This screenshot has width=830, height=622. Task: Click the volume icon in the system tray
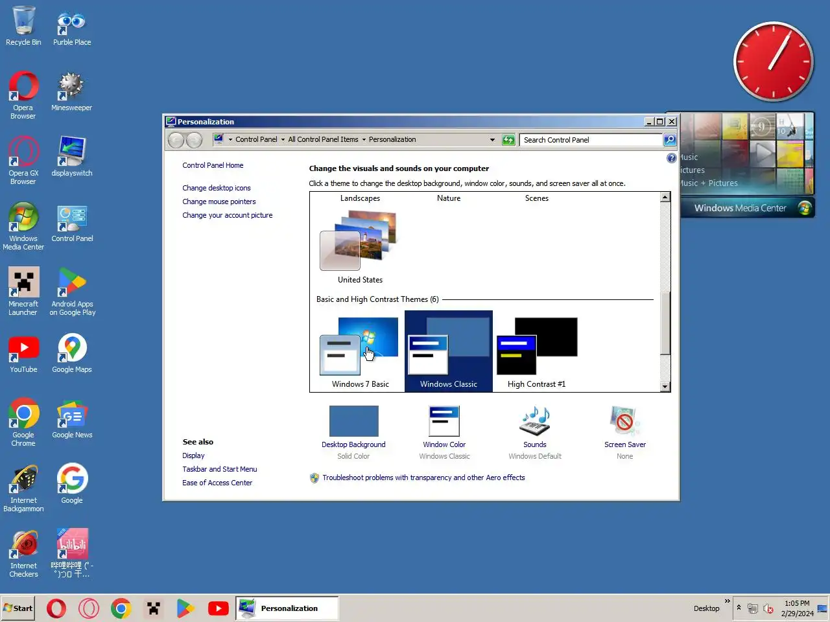[x=768, y=608]
